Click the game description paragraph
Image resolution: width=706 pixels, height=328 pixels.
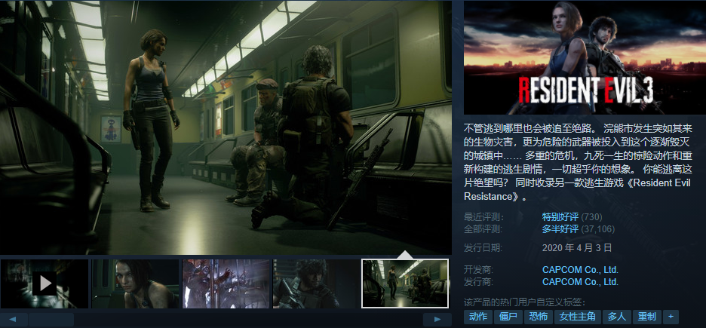click(x=578, y=162)
